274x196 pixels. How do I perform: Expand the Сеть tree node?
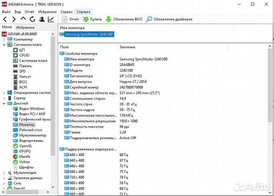4,183
